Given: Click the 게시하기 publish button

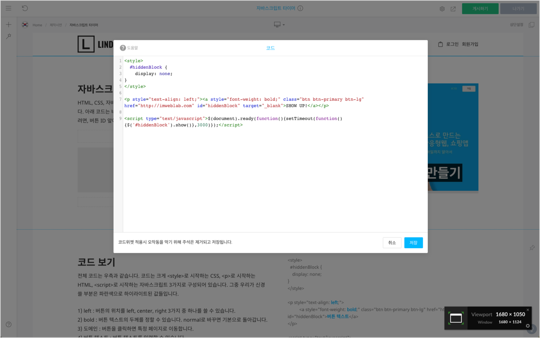Looking at the screenshot, I should (480, 8).
